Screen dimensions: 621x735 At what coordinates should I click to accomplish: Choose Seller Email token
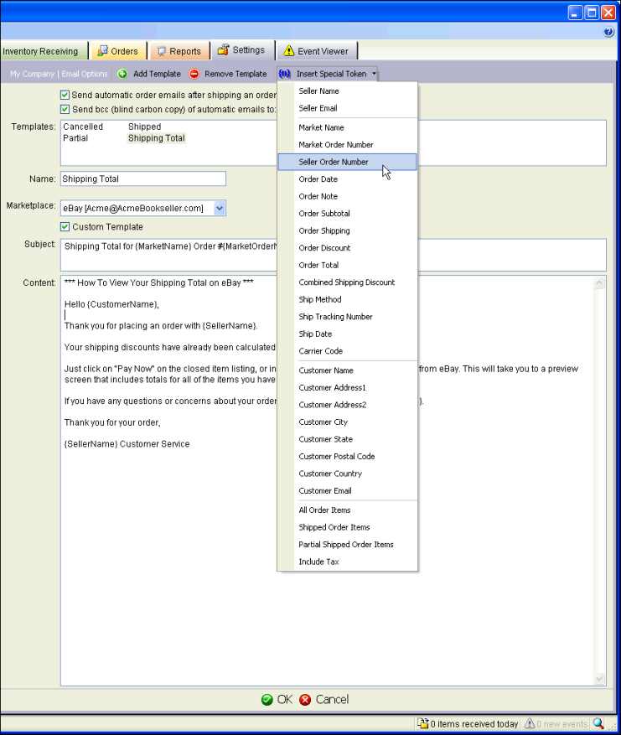click(x=347, y=108)
